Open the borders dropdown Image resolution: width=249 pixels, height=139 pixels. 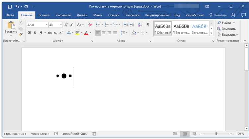point(146,33)
